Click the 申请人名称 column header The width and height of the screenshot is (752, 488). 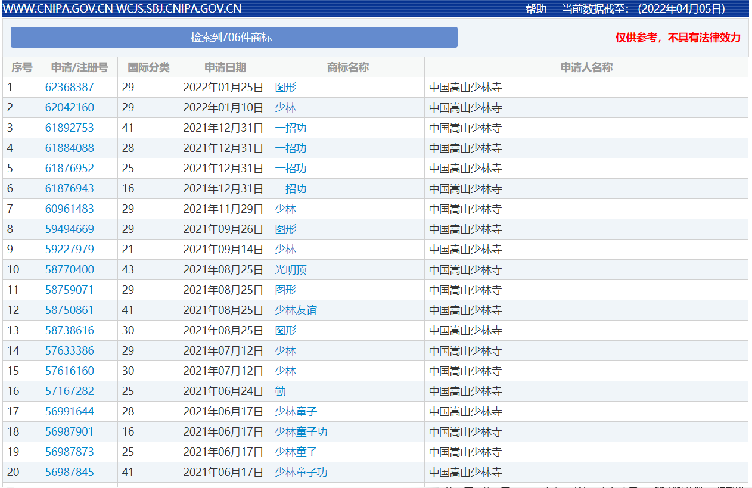pos(586,67)
